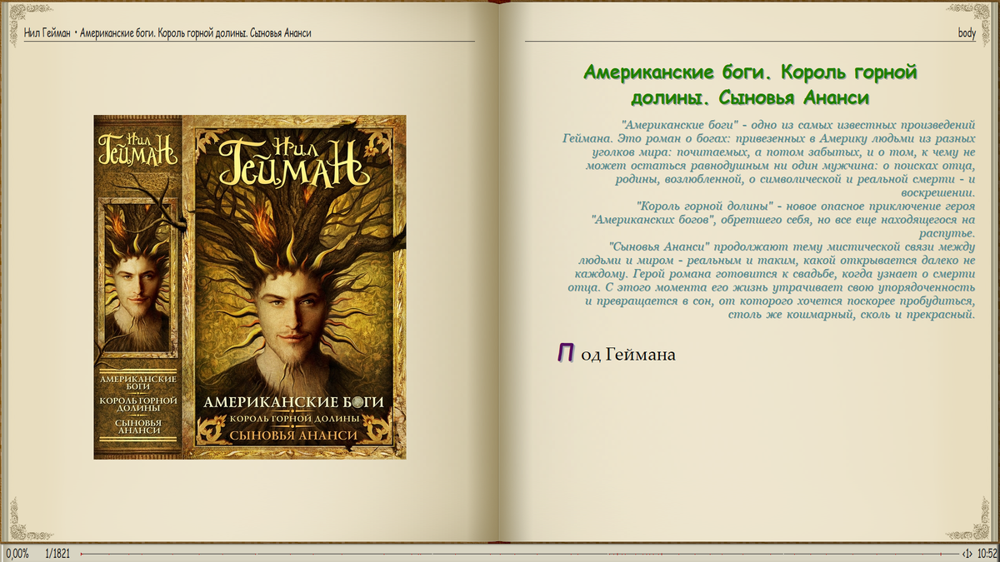Click the header author text 'Нил Гейман'
Screen dimensions: 1000x562
coord(47,33)
